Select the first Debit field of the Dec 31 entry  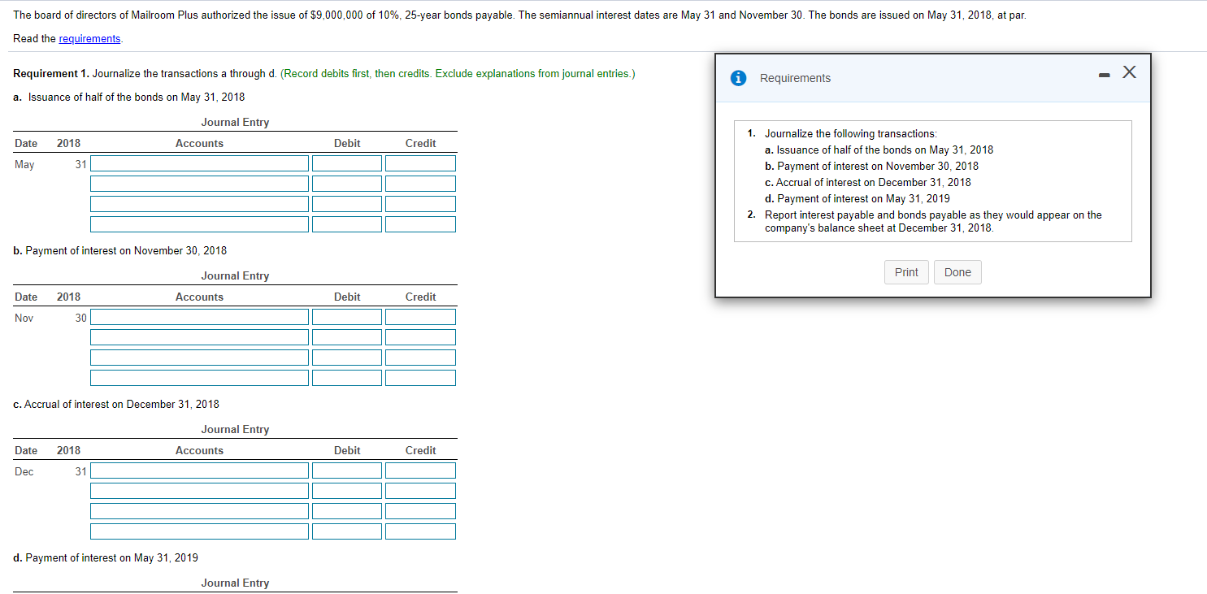pyautogui.click(x=347, y=470)
